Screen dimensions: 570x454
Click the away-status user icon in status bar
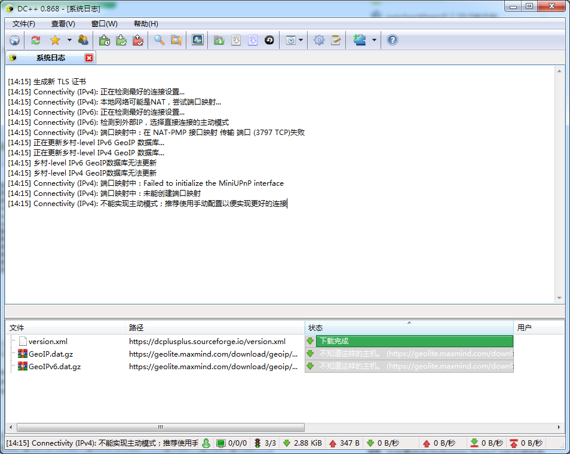coord(206,443)
